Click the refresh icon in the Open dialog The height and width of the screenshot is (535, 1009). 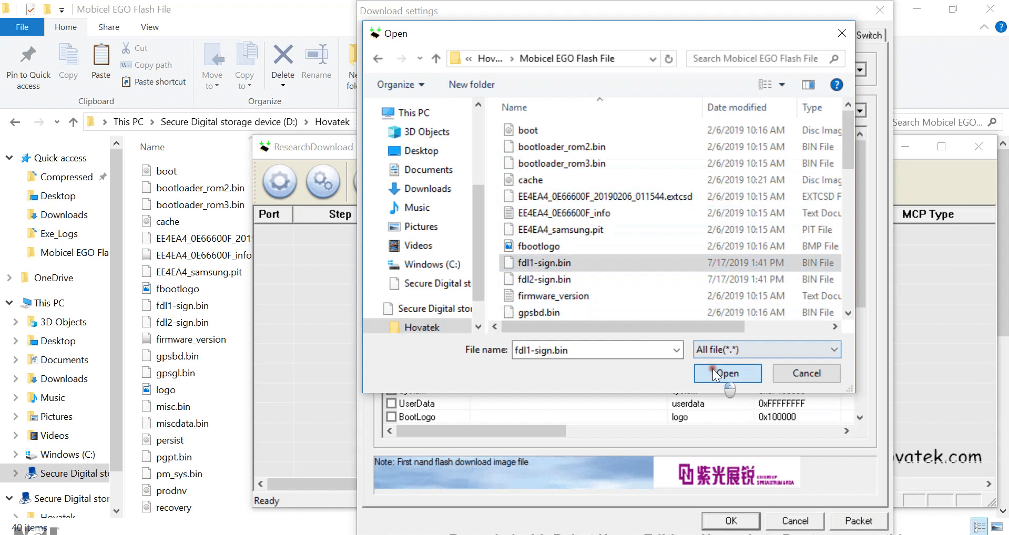tap(668, 58)
